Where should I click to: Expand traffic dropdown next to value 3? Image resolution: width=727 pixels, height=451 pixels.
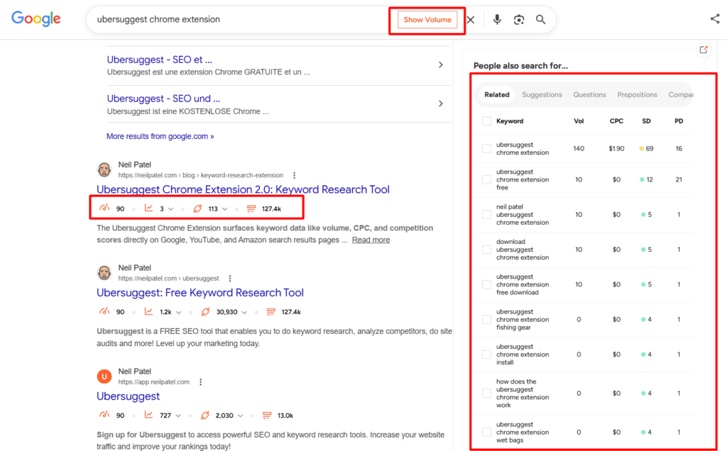(x=170, y=209)
